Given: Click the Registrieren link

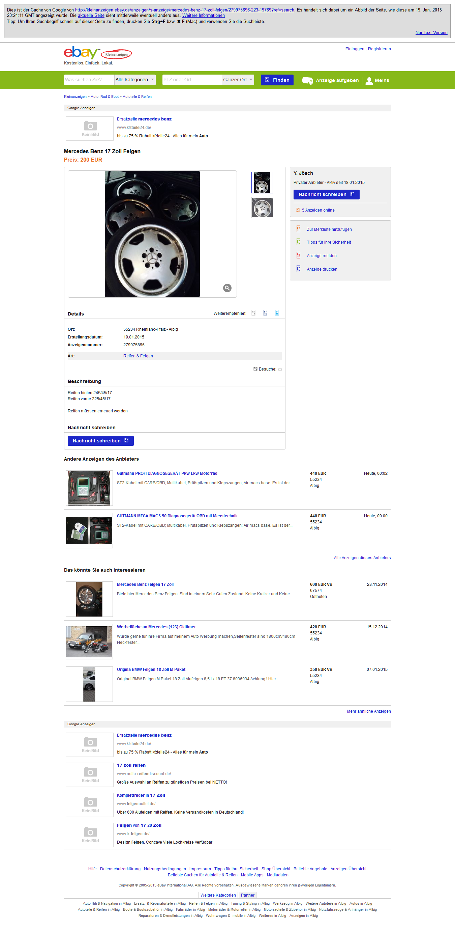Looking at the screenshot, I should pos(379,49).
